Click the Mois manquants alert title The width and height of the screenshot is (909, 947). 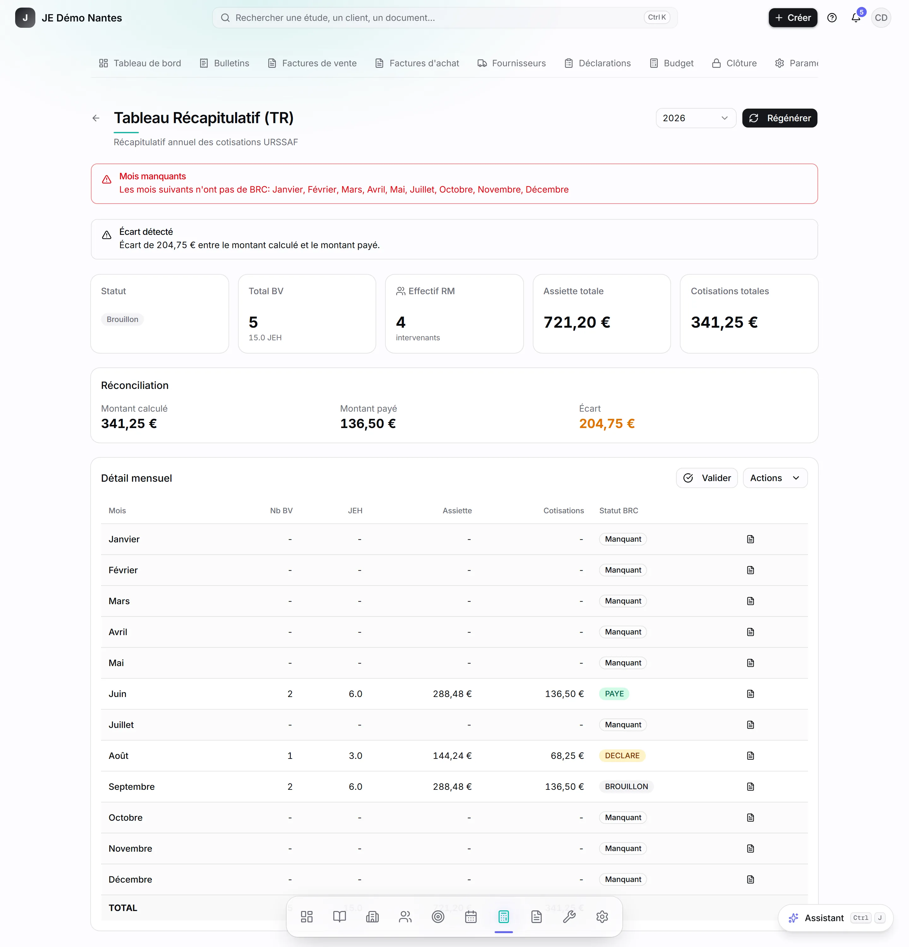(x=153, y=176)
